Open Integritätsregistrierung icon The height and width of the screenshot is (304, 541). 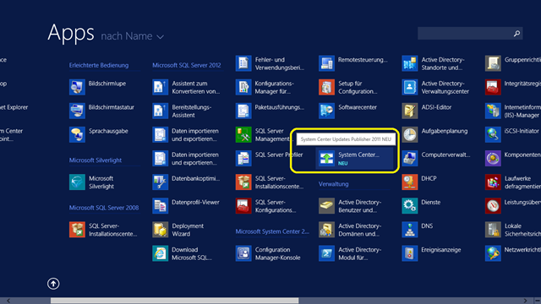coord(493,87)
